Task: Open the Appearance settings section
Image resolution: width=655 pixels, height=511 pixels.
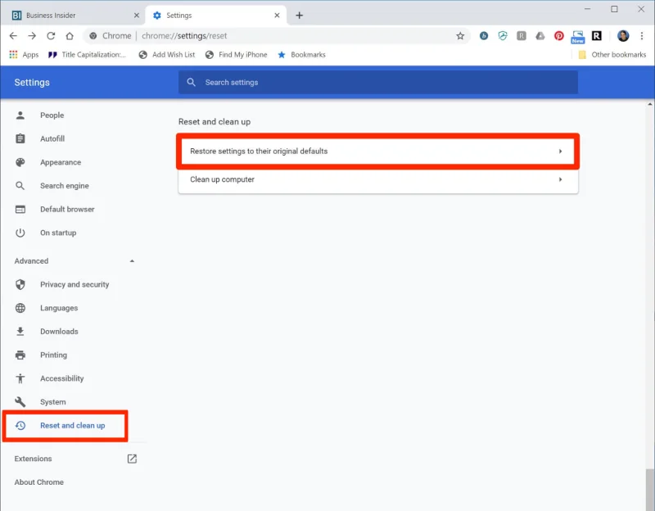Action: pyautogui.click(x=61, y=162)
